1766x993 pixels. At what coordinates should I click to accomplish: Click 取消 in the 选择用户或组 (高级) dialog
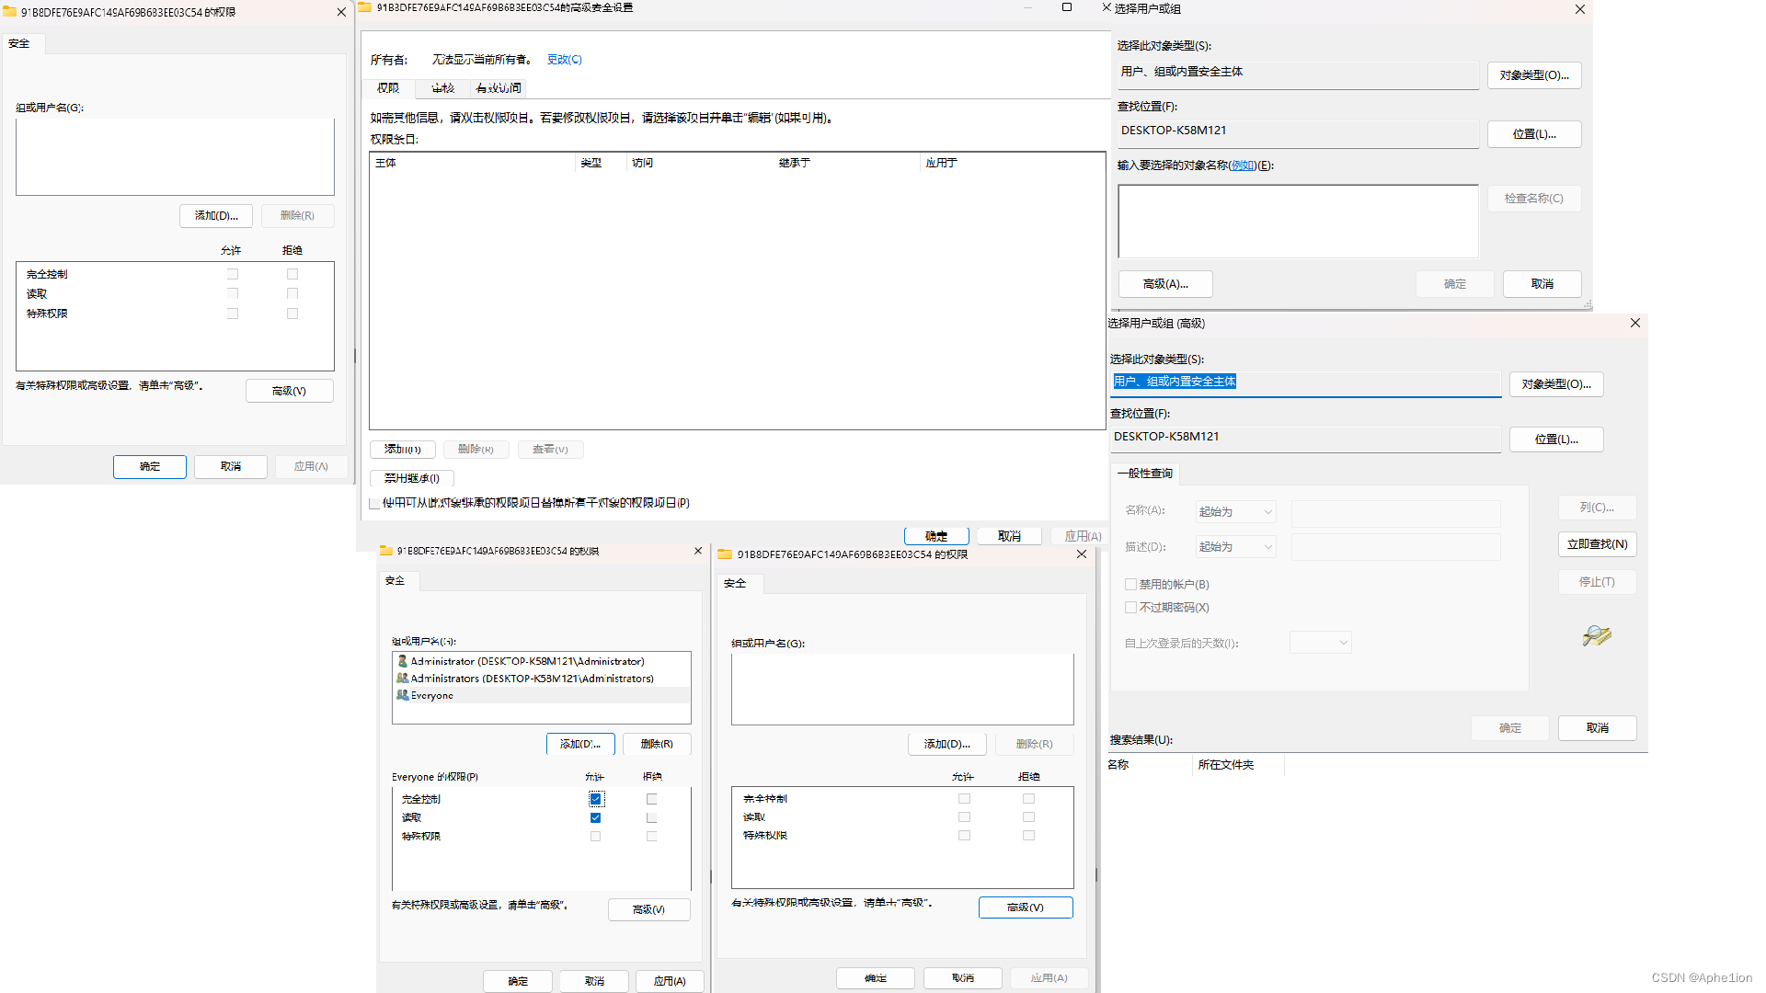[1597, 728]
